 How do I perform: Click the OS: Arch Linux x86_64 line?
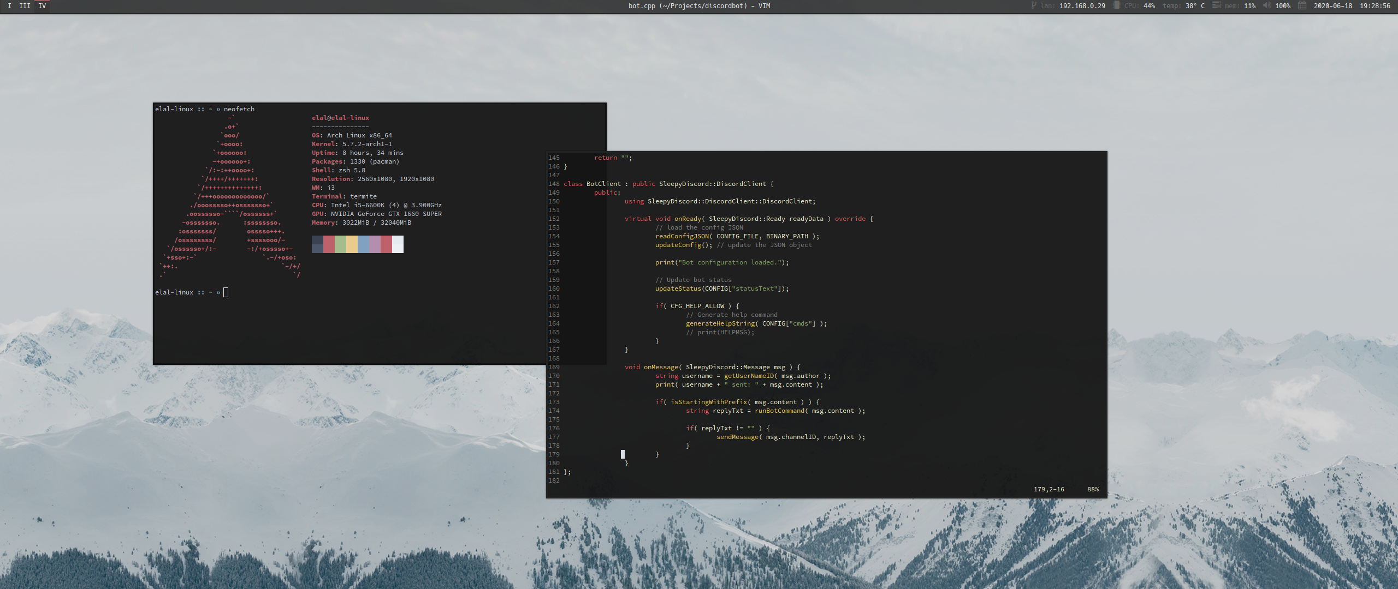[352, 135]
